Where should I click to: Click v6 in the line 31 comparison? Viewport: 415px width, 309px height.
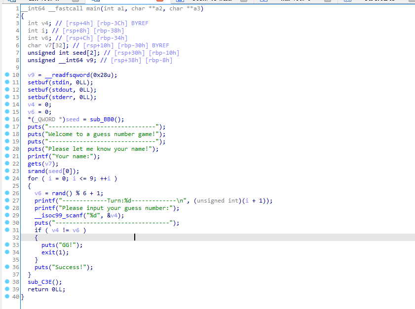76,231
